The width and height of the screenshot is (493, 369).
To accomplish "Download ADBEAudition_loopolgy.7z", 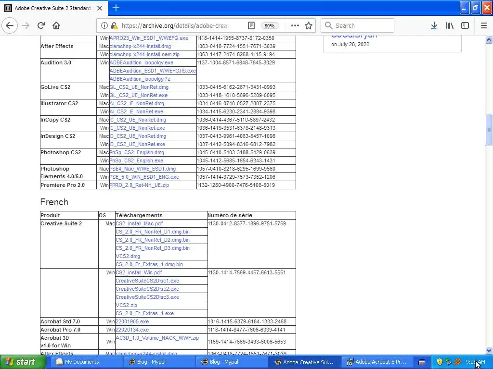I will pyautogui.click(x=140, y=79).
